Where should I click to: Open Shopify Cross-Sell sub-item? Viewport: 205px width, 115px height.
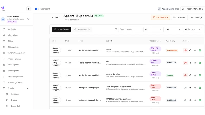point(15,106)
